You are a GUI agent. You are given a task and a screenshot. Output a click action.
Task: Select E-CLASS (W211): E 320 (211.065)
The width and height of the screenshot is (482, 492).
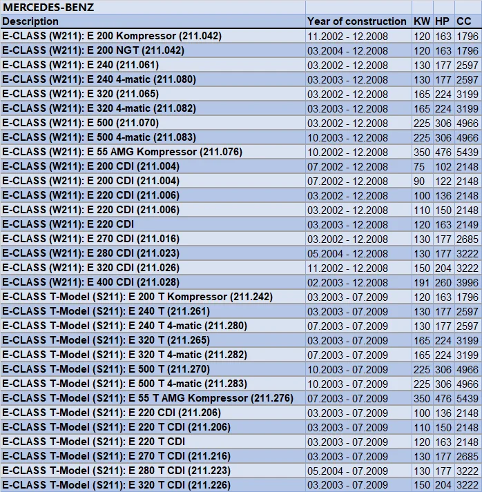153,94
